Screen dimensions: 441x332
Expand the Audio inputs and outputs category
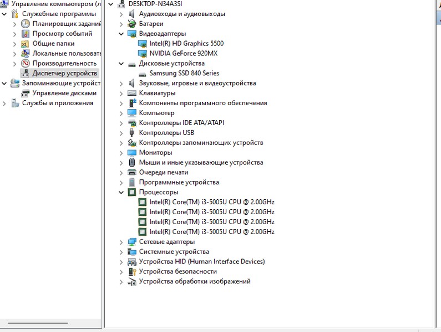point(121,14)
